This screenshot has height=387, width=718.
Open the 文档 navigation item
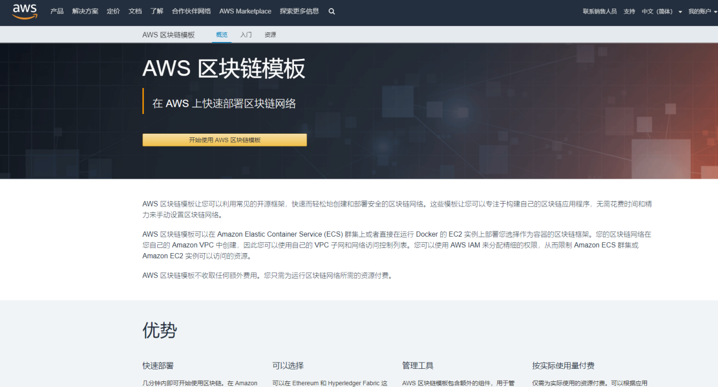(135, 11)
